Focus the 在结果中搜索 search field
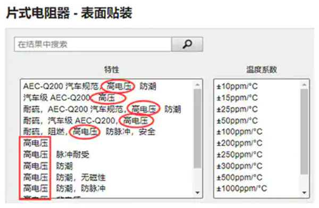 93,44
